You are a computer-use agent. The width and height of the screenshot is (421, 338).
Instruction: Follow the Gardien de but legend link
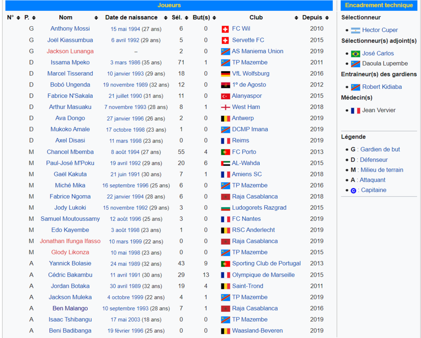(380, 149)
